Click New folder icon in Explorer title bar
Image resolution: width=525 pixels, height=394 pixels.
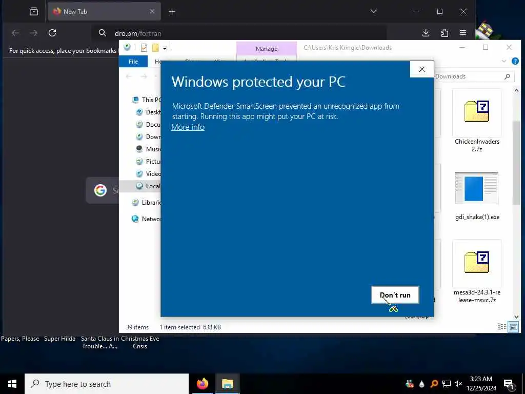pos(155,48)
